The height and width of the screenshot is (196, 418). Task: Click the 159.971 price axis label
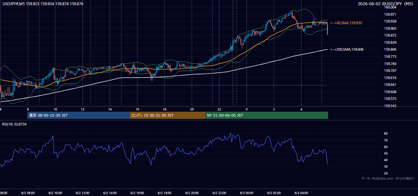[390, 14]
